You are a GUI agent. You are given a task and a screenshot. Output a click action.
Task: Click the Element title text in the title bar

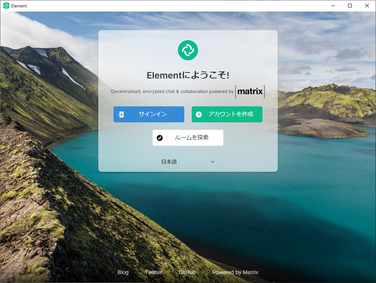coord(19,6)
